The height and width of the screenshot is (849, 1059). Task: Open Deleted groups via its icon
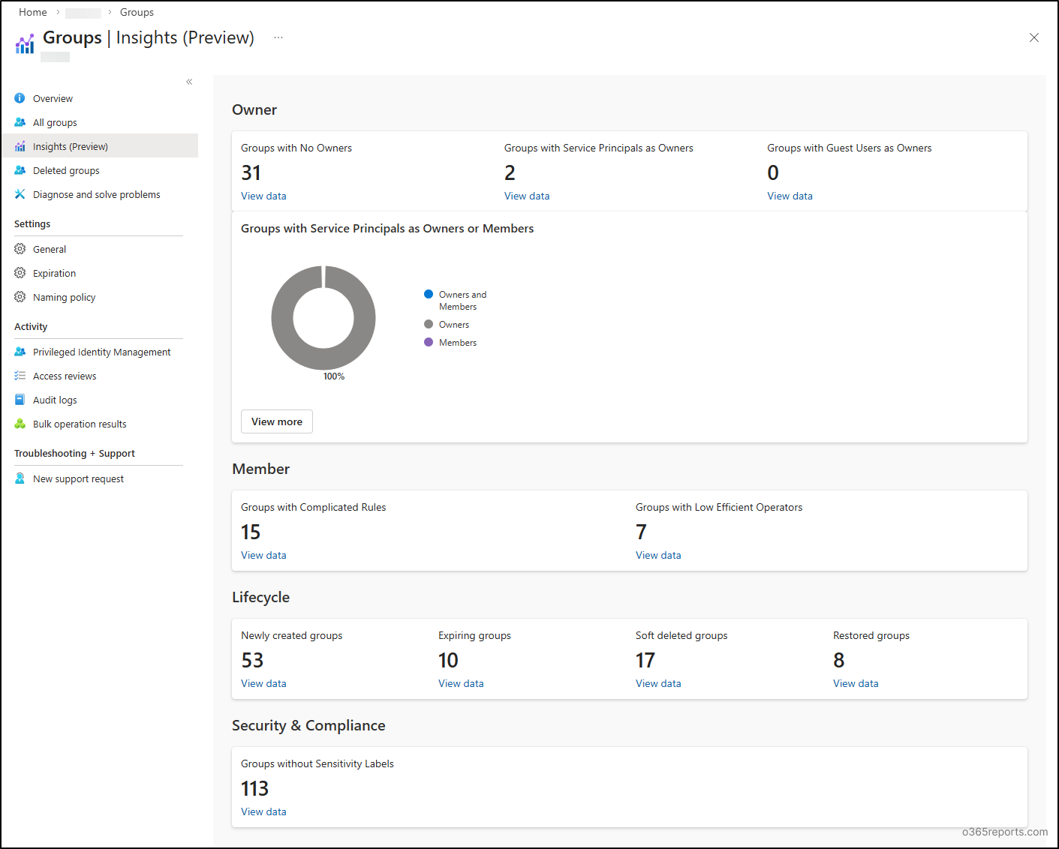[x=20, y=169]
